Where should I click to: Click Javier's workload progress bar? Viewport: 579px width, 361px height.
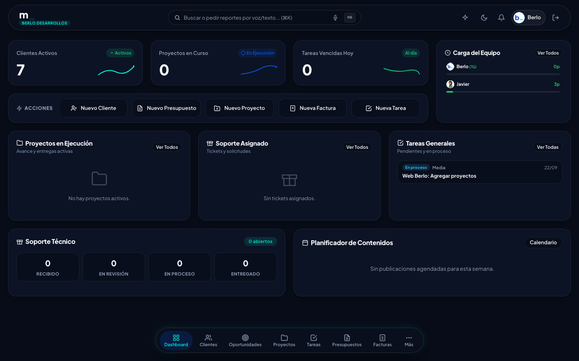[503, 92]
